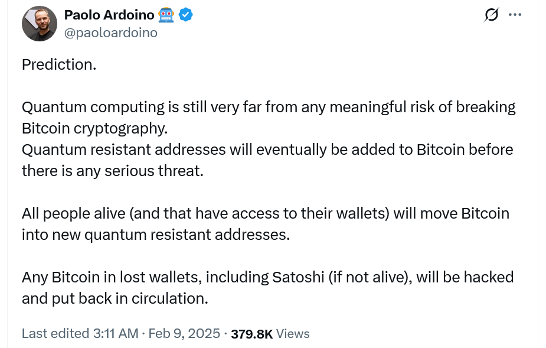Click the Views label text
546x348 pixels.
(x=293, y=333)
